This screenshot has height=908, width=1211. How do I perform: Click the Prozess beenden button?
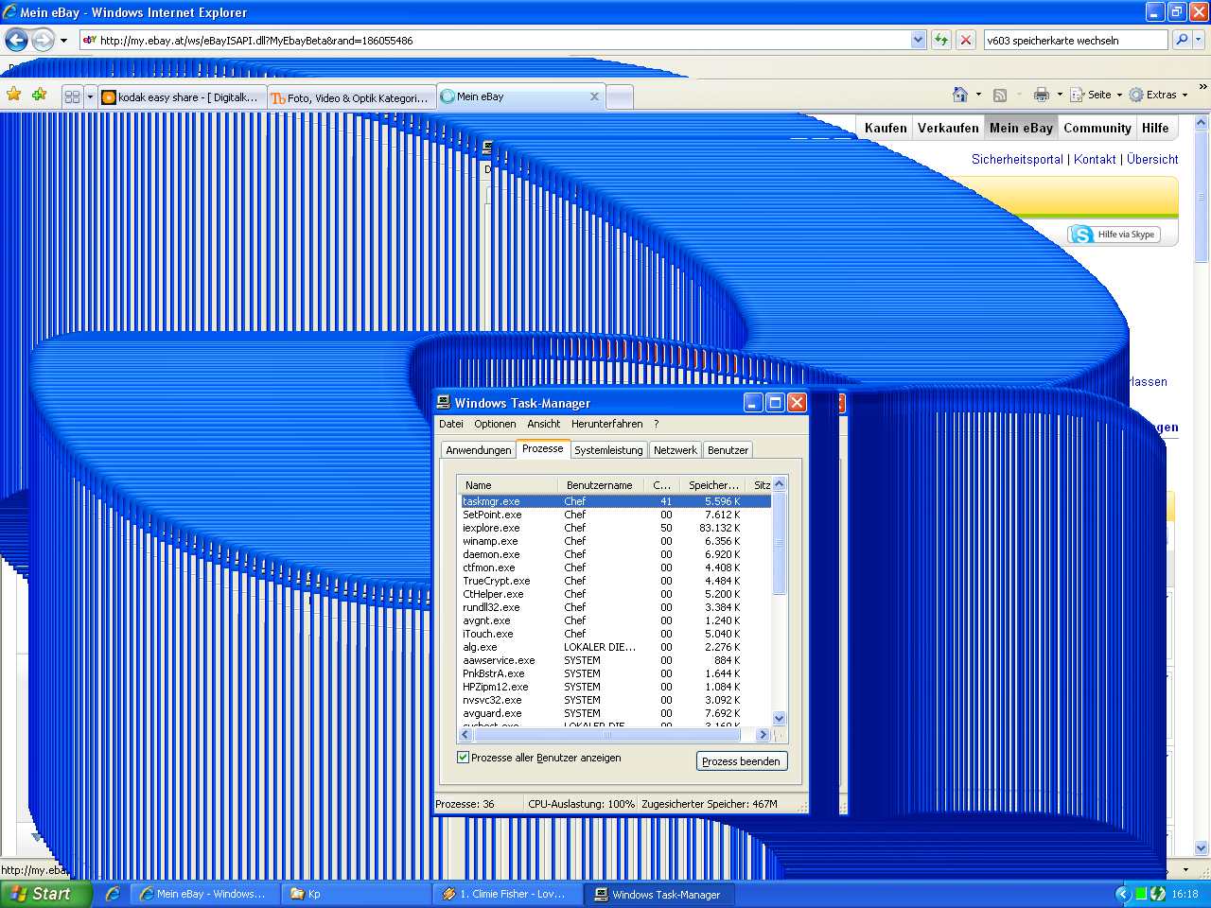tap(742, 761)
